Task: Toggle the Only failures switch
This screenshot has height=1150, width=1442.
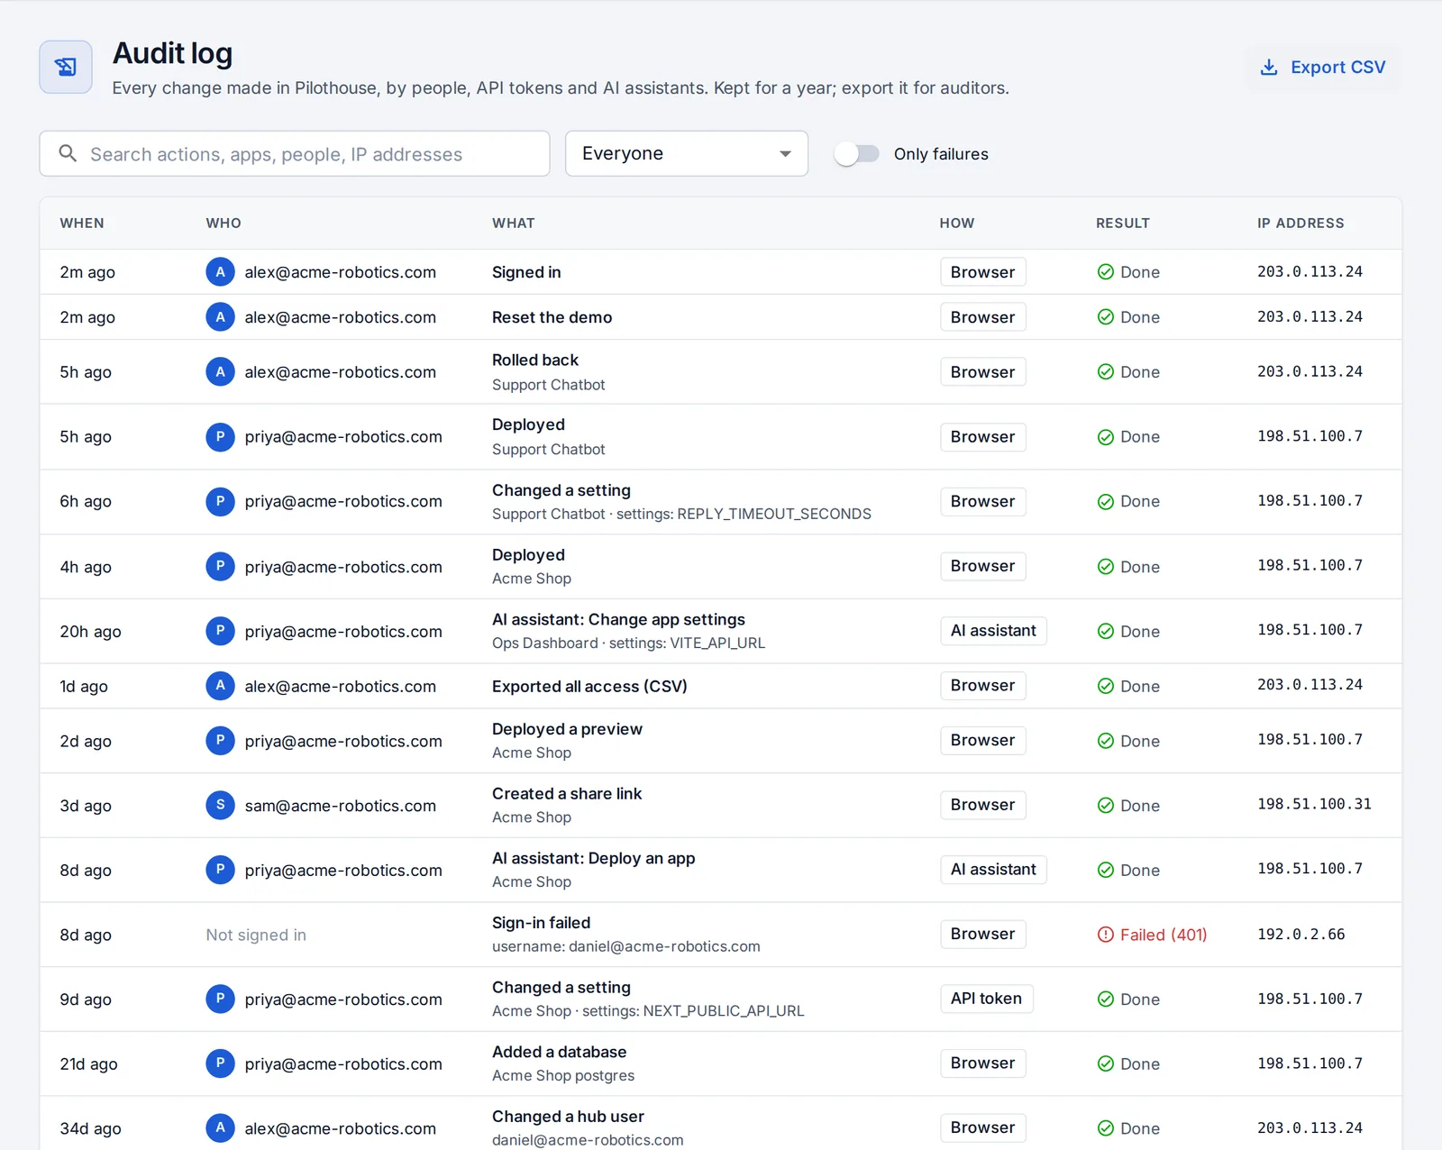Action: (x=856, y=154)
